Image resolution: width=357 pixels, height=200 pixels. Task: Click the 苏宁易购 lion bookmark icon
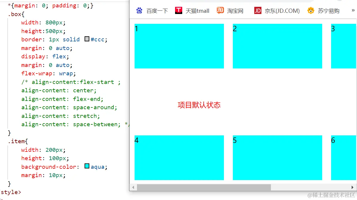tap(311, 10)
